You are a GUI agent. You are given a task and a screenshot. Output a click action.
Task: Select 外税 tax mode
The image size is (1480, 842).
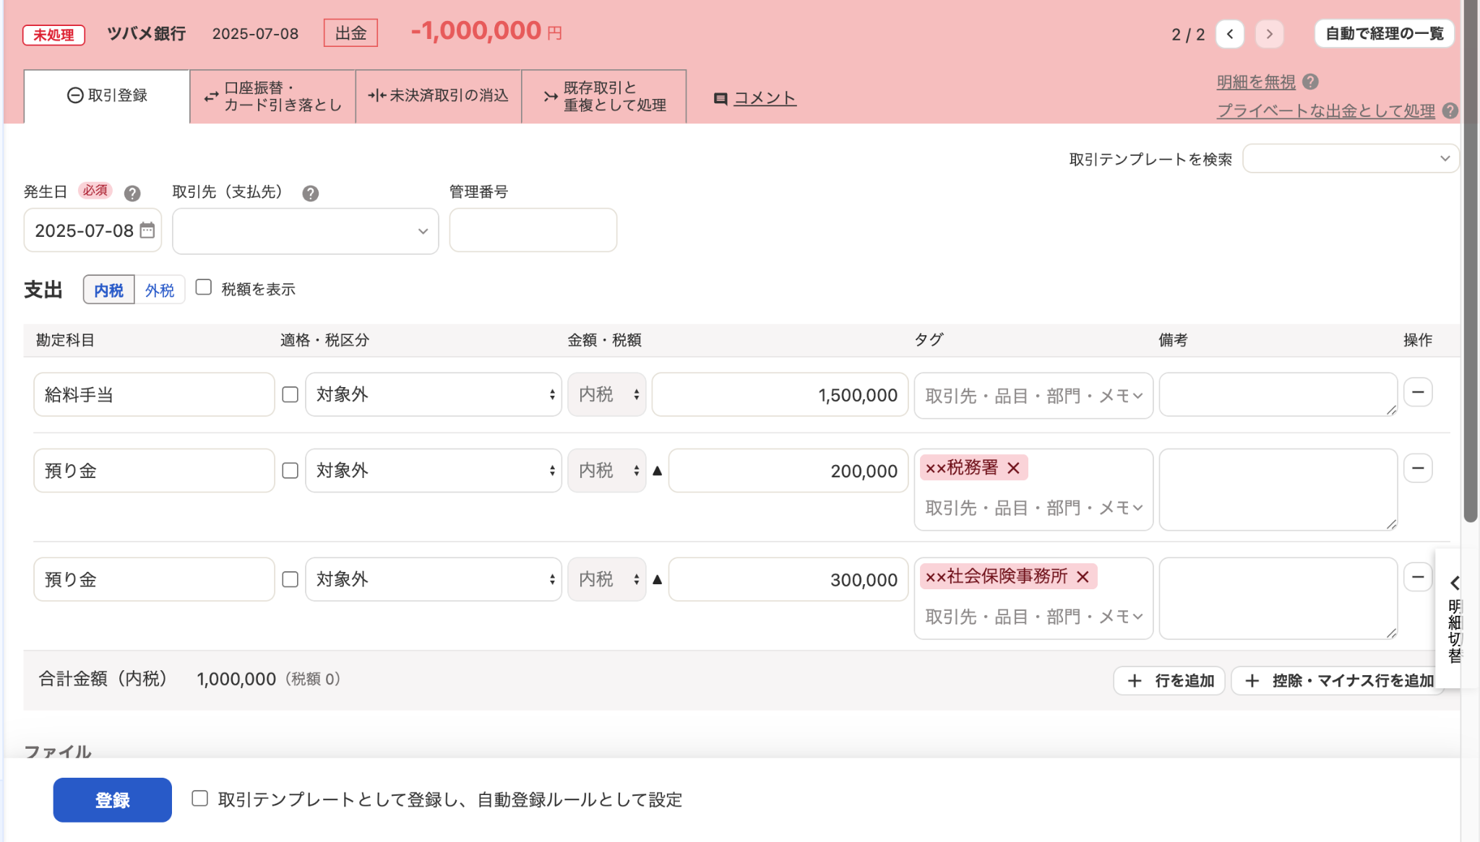coord(160,290)
